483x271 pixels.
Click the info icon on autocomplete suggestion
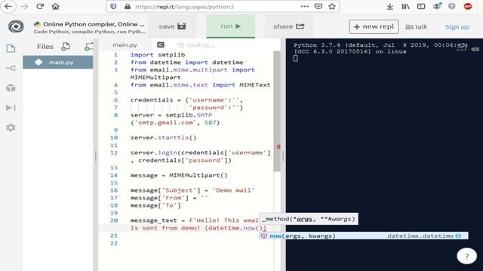click(x=458, y=236)
